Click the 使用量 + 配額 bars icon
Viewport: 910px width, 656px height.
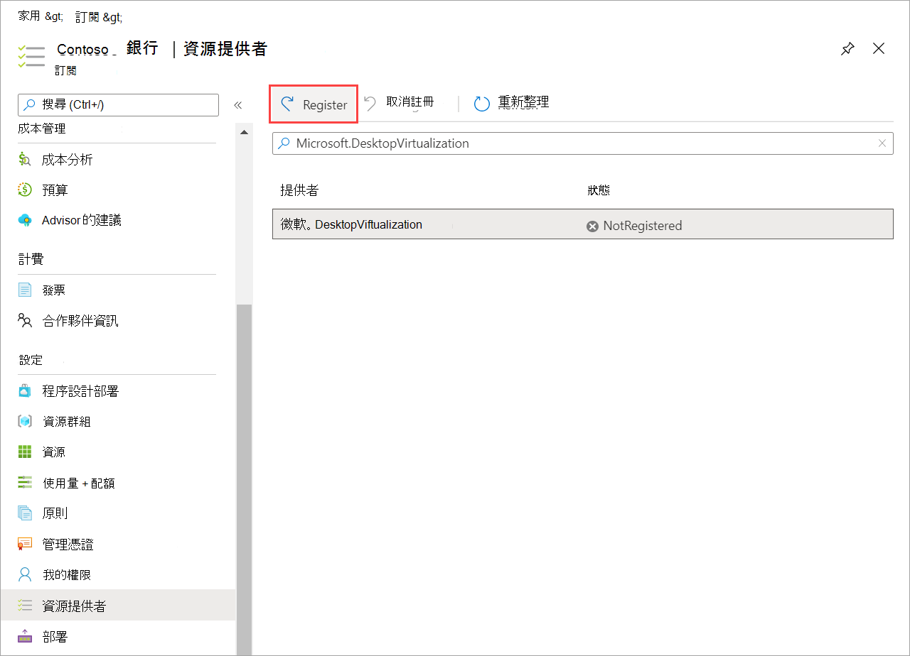25,483
